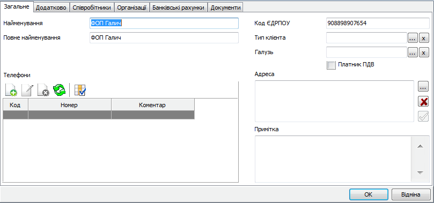The height and width of the screenshot is (203, 434).
Task: Enable the Платник ПДВ checkbox
Action: [x=331, y=65]
